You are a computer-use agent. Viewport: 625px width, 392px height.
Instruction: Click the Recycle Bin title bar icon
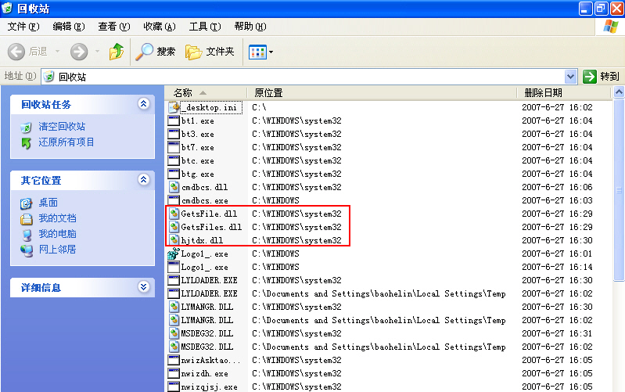pos(7,9)
